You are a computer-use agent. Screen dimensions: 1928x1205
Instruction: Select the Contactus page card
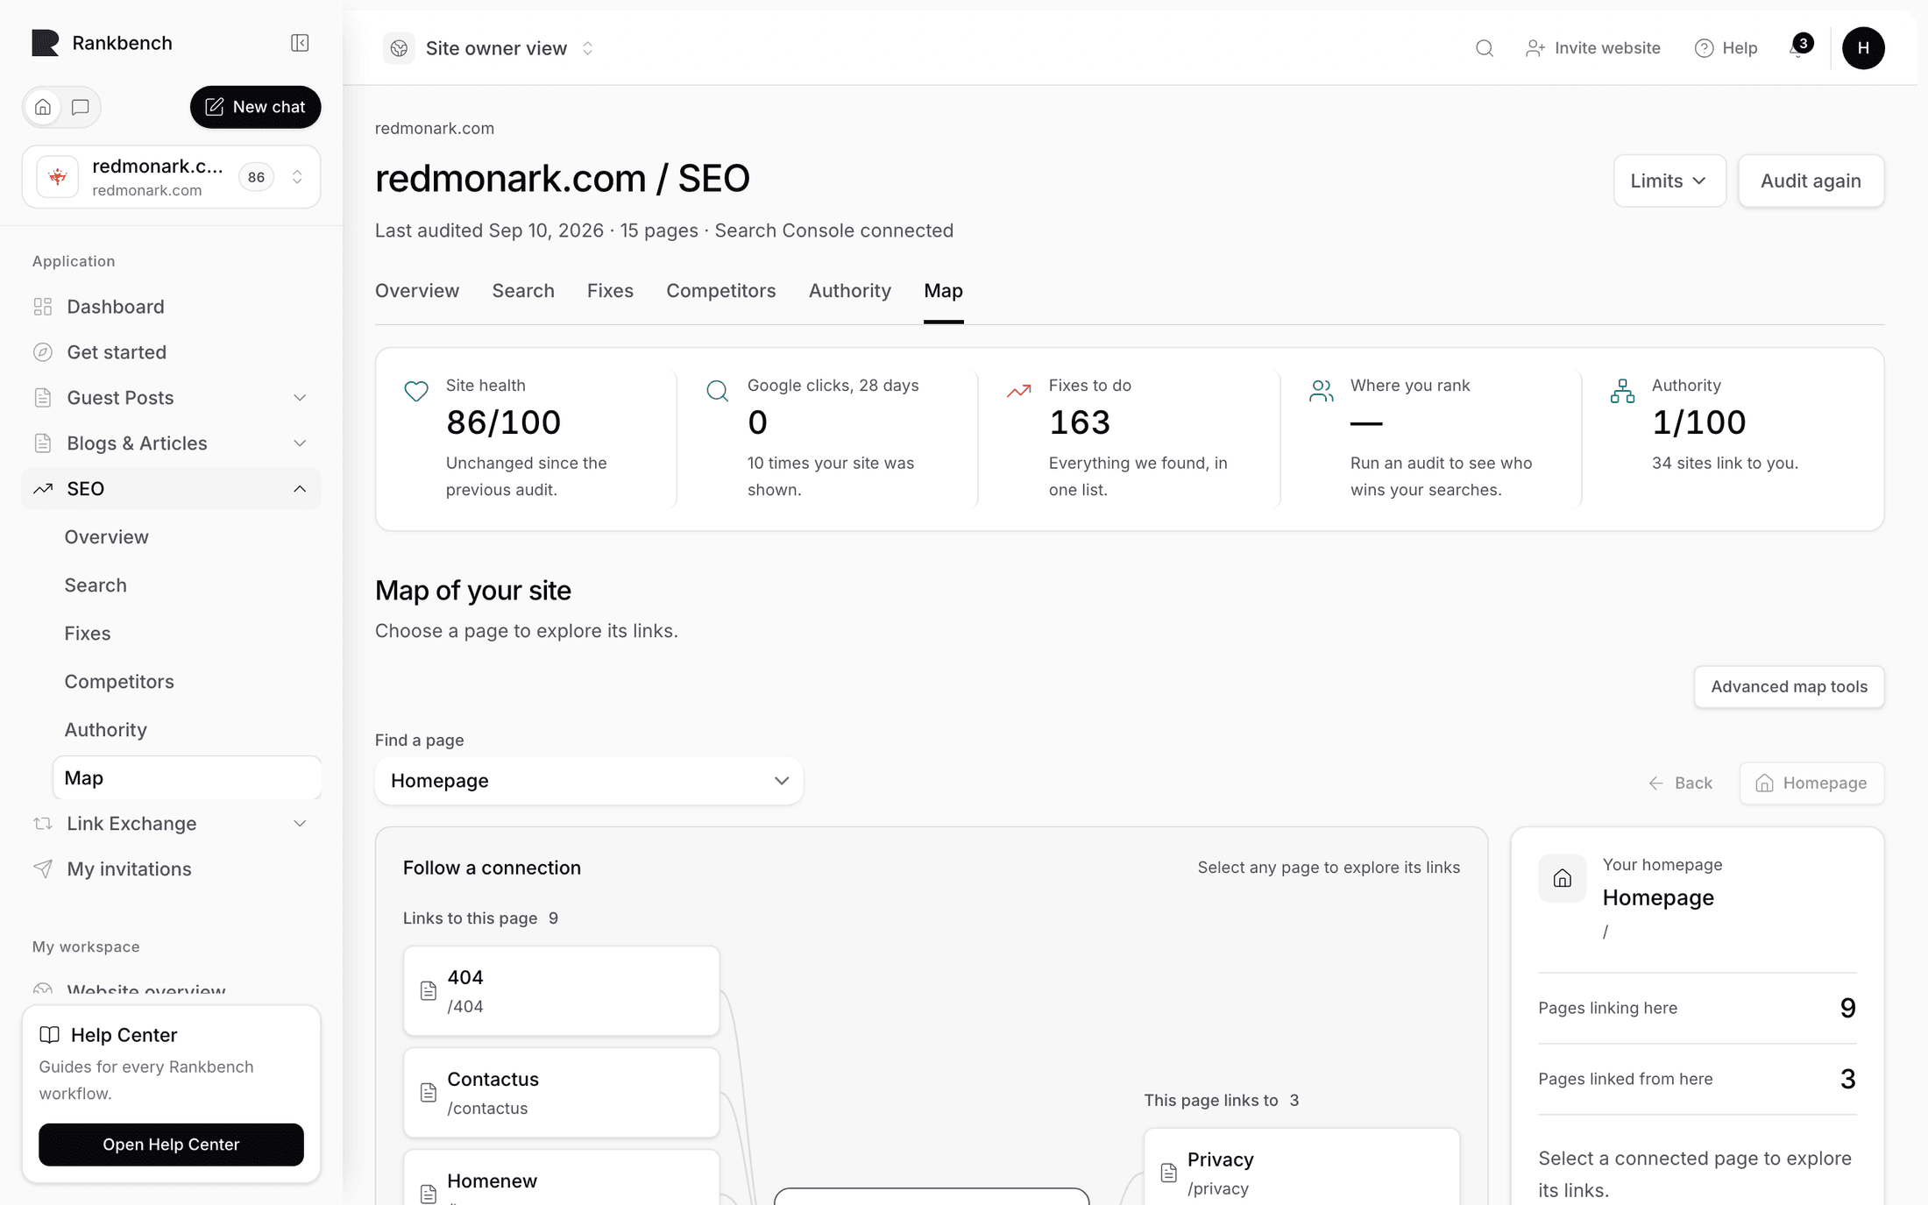click(561, 1093)
